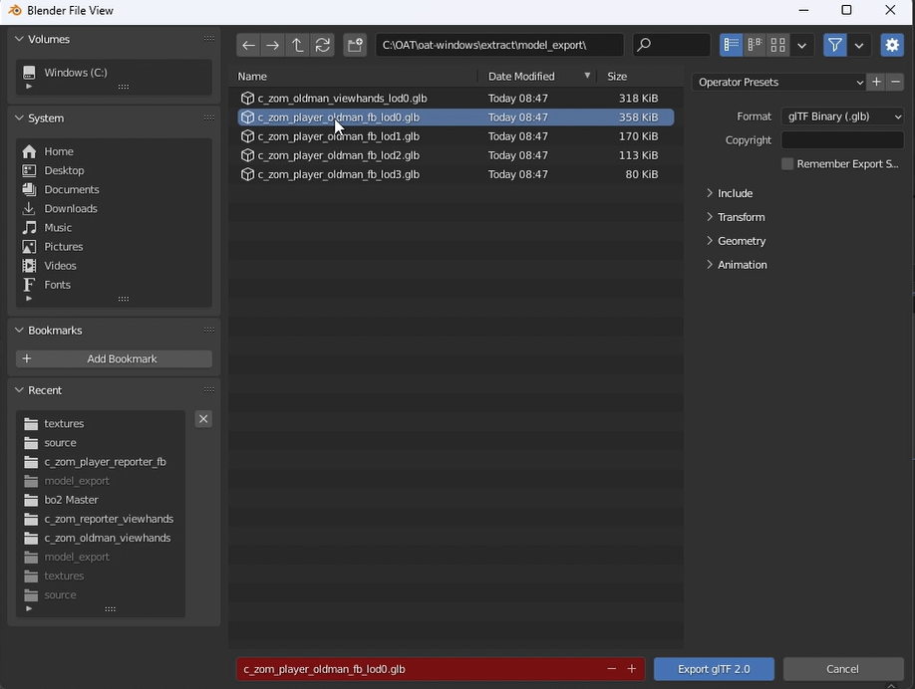This screenshot has width=915, height=689.
Task: Open the Format glTF Binary dropdown
Action: coord(842,116)
